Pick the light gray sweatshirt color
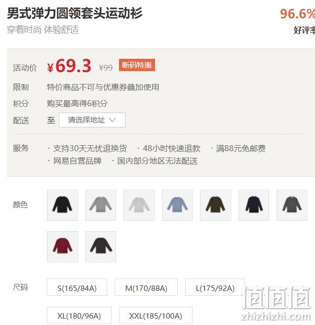 click(139, 205)
